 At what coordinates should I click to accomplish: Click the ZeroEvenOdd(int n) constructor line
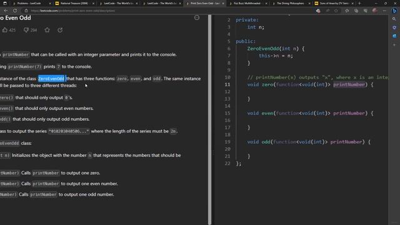click(x=276, y=49)
